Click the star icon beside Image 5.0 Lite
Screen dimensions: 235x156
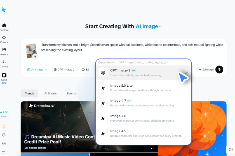103,88
